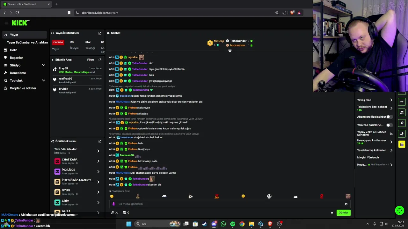Screen dimensions: 408x229
Task: Toggle Yalnızca ifadelerle switch
Action: pos(390,125)
